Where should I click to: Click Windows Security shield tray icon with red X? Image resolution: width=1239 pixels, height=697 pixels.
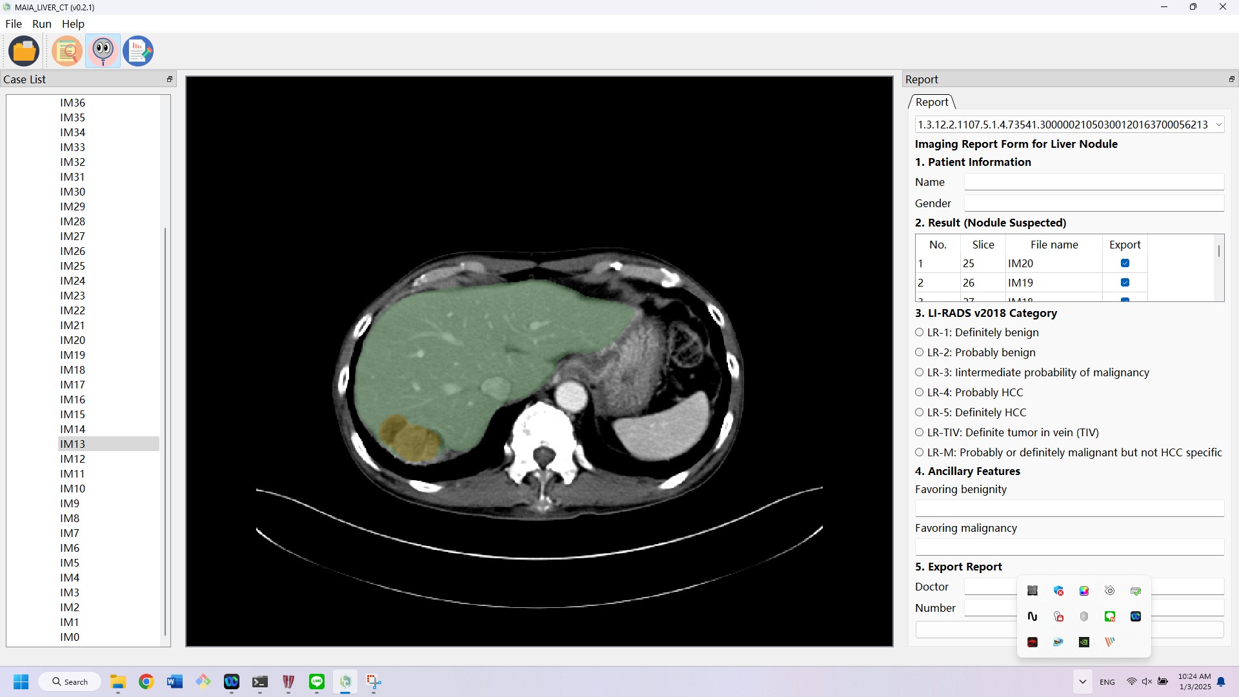point(1058,591)
